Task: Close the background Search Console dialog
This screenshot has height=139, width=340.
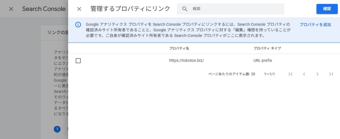Action: (11, 9)
